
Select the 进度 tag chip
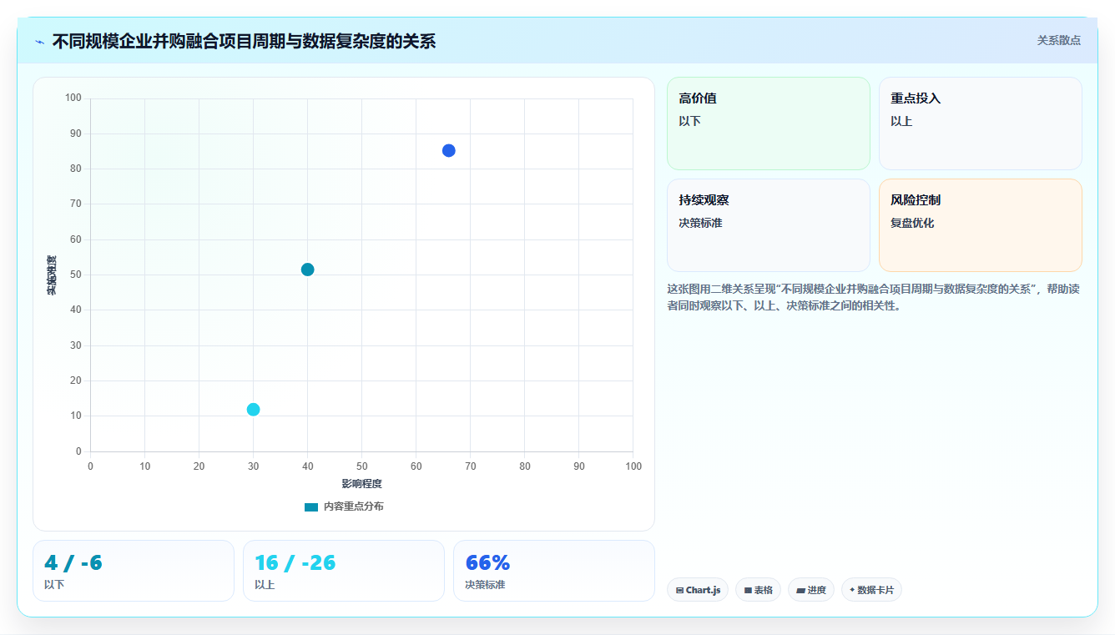[811, 590]
